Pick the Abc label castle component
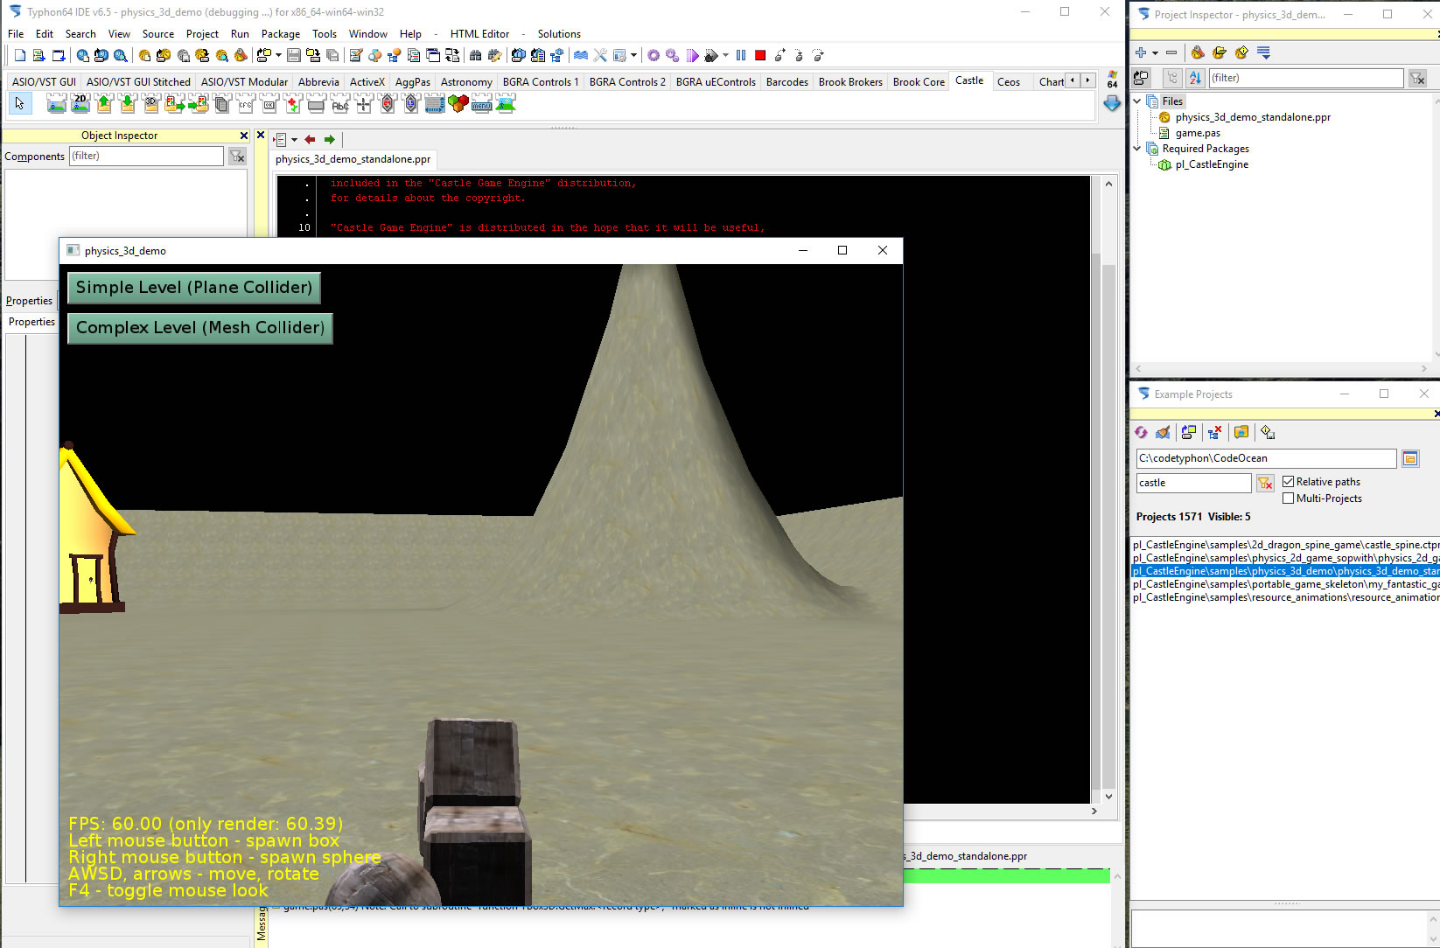Viewport: 1440px width, 948px height. click(340, 104)
